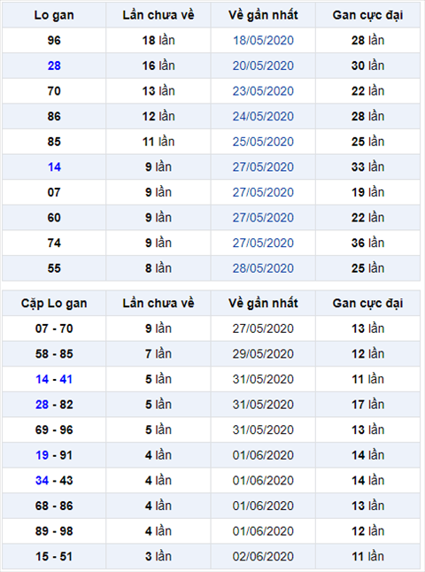The width and height of the screenshot is (425, 572).
Task: Click the 23/05/2020 date link
Action: click(263, 91)
